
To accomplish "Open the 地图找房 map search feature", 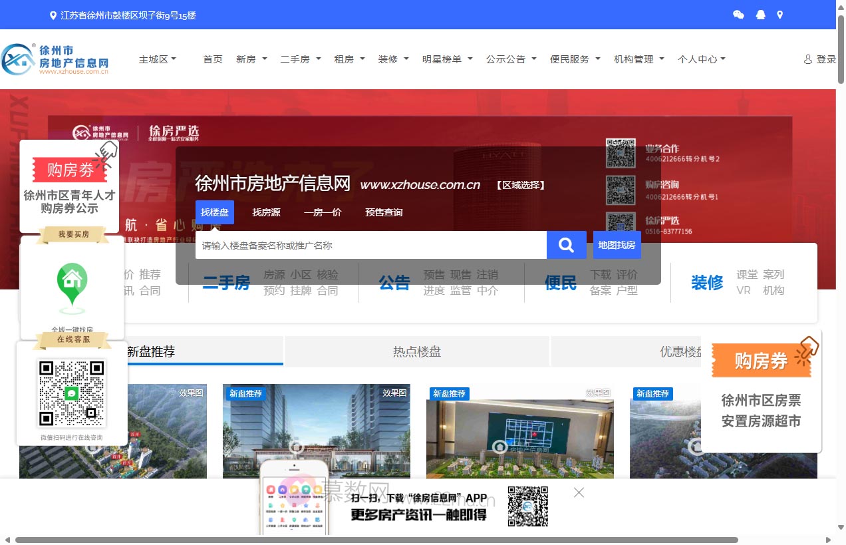I will (x=617, y=245).
